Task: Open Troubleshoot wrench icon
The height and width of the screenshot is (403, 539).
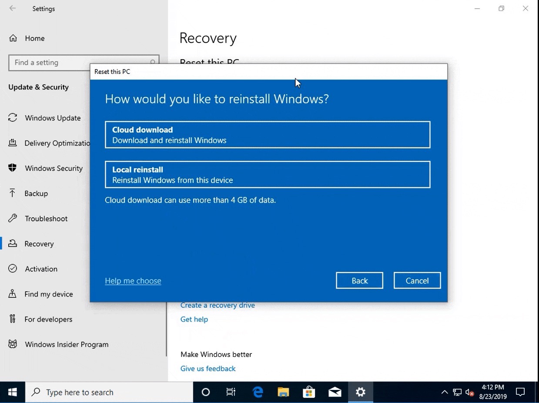Action: click(13, 219)
